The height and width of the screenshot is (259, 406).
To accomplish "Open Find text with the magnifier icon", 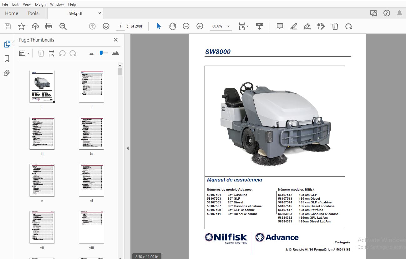I will [x=63, y=26].
